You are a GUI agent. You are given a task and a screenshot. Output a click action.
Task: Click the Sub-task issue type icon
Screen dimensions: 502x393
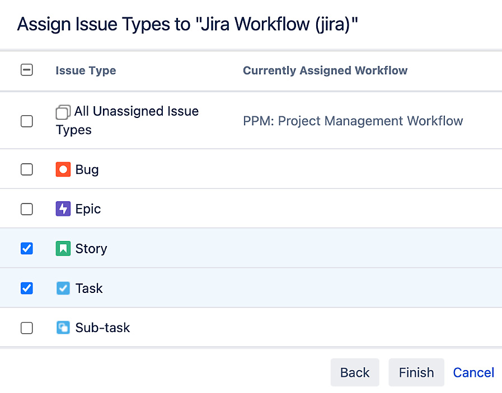[x=63, y=328]
